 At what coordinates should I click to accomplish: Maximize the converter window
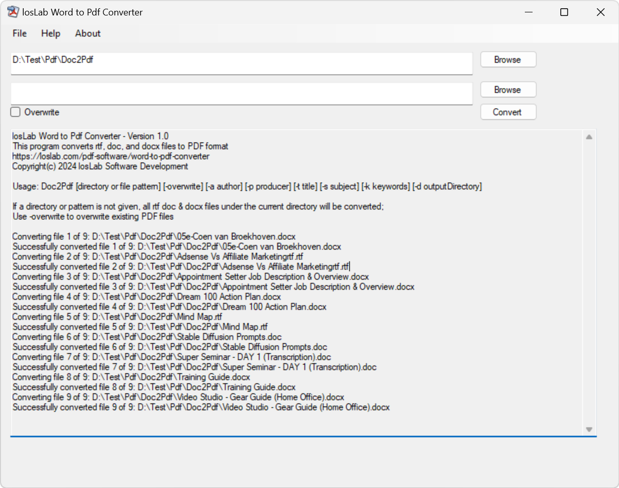click(x=564, y=12)
